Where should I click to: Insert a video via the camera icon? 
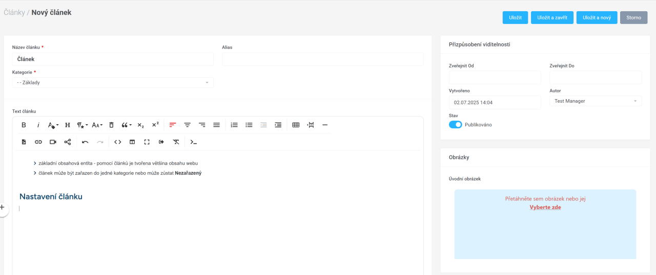(53, 142)
